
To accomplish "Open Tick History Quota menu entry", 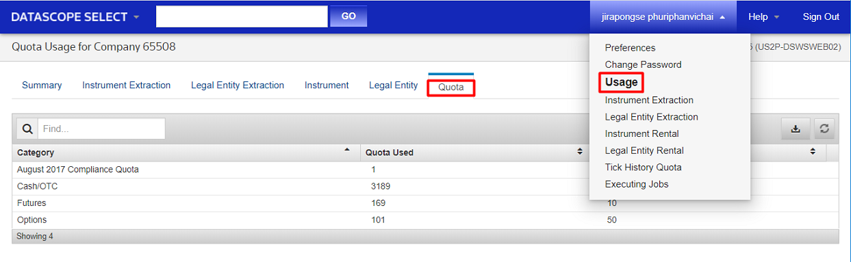I will coord(643,167).
